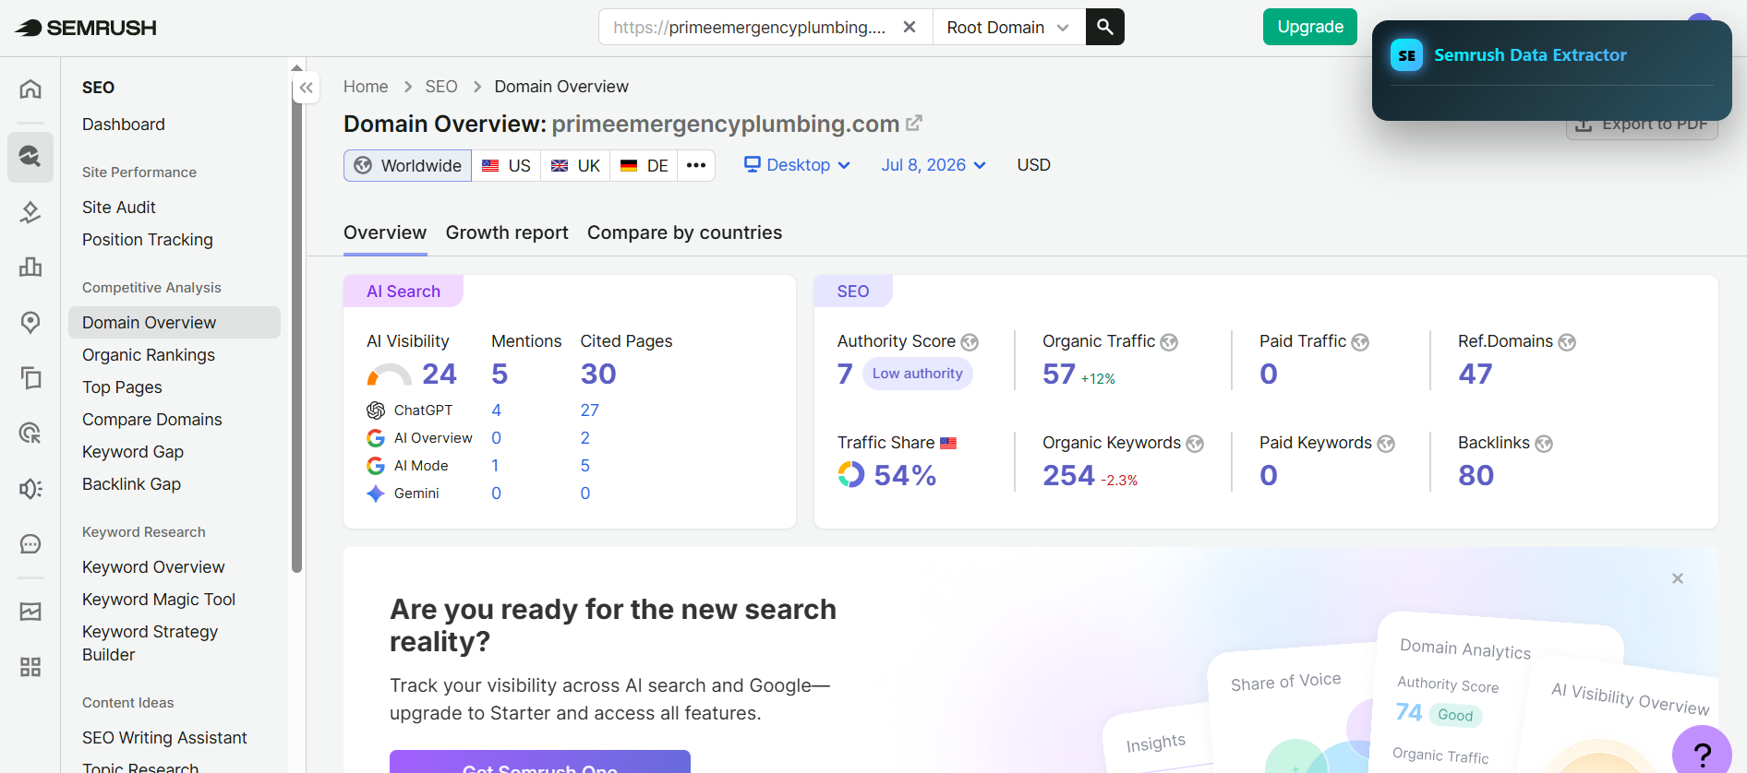Click the Semrush logo

pos(86,28)
